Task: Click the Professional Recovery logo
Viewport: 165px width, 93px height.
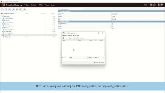Action: coord(3,5)
